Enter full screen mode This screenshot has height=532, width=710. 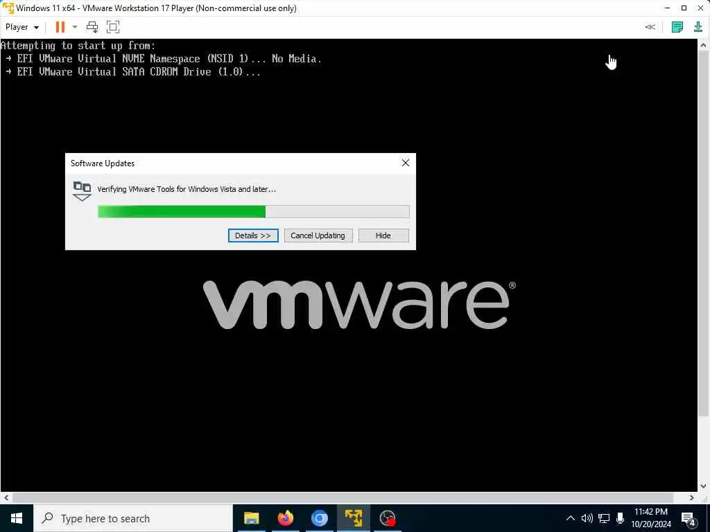pos(113,27)
